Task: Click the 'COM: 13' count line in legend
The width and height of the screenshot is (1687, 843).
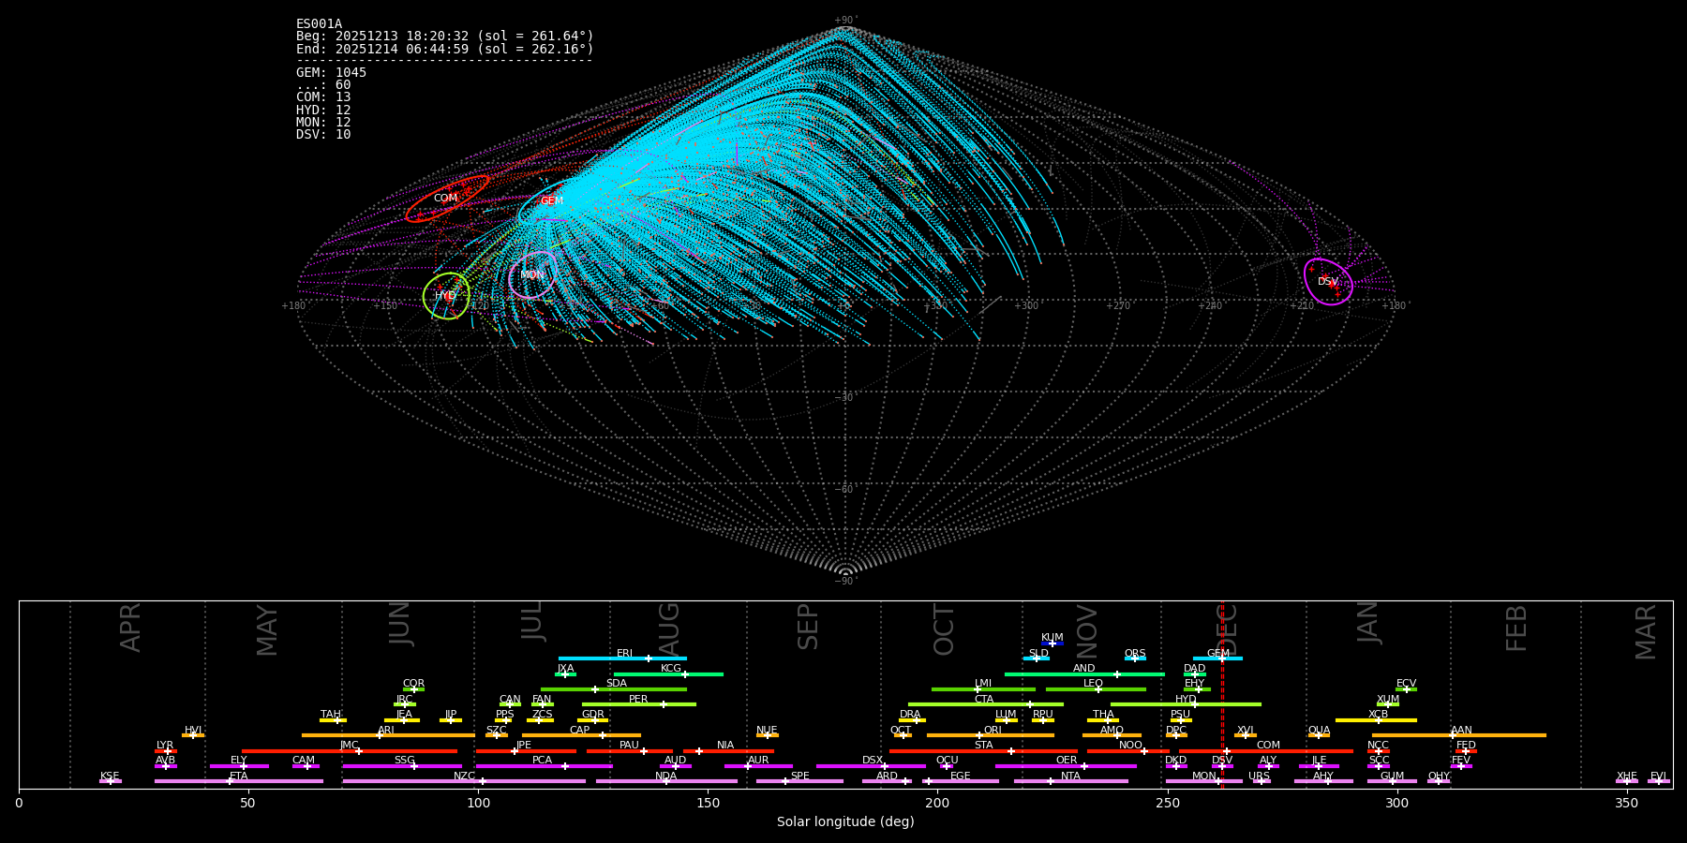Action: [323, 97]
